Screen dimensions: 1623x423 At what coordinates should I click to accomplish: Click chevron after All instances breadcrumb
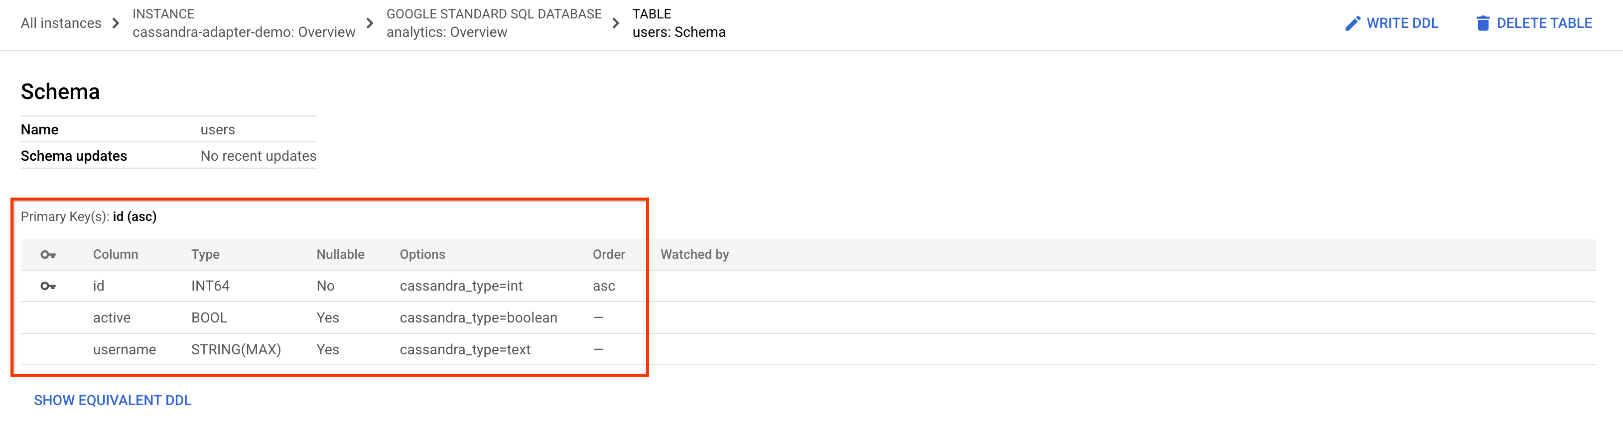click(116, 23)
